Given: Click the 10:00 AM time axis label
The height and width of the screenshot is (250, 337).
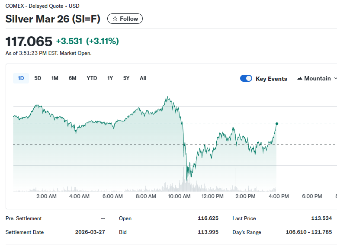Looking at the screenshot, I should 179,196.
